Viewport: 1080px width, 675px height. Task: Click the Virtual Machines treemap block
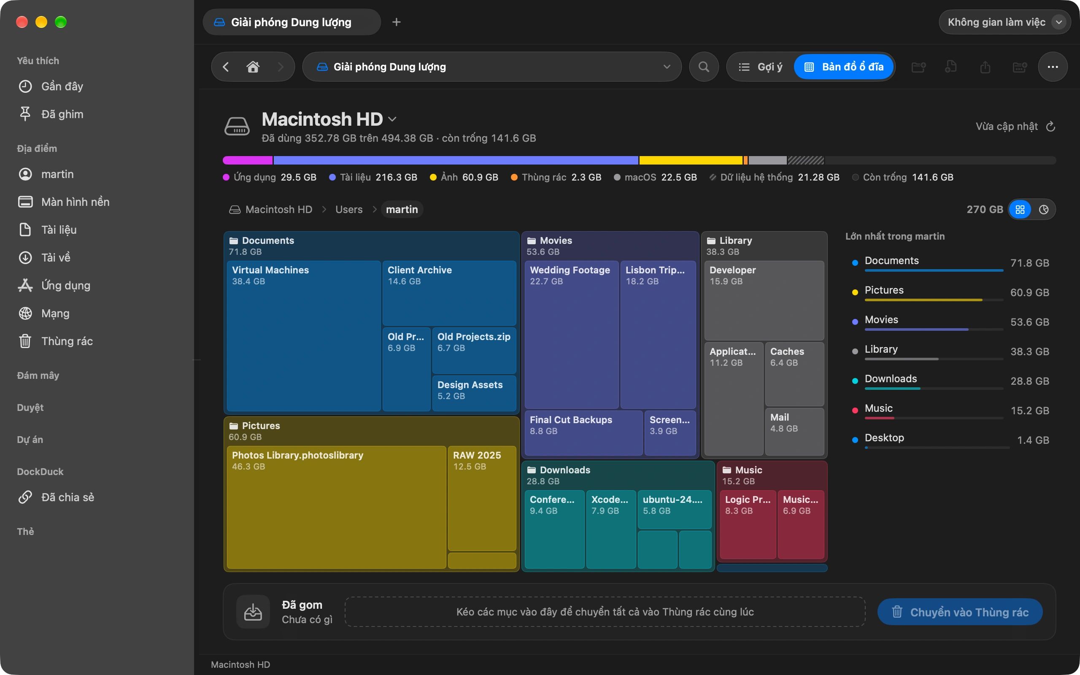pos(304,336)
